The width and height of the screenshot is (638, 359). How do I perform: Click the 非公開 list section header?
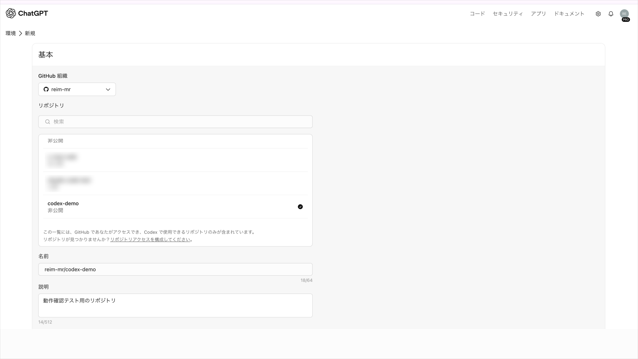(x=55, y=141)
